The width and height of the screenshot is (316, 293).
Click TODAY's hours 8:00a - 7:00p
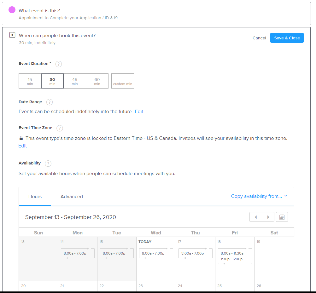156,253
